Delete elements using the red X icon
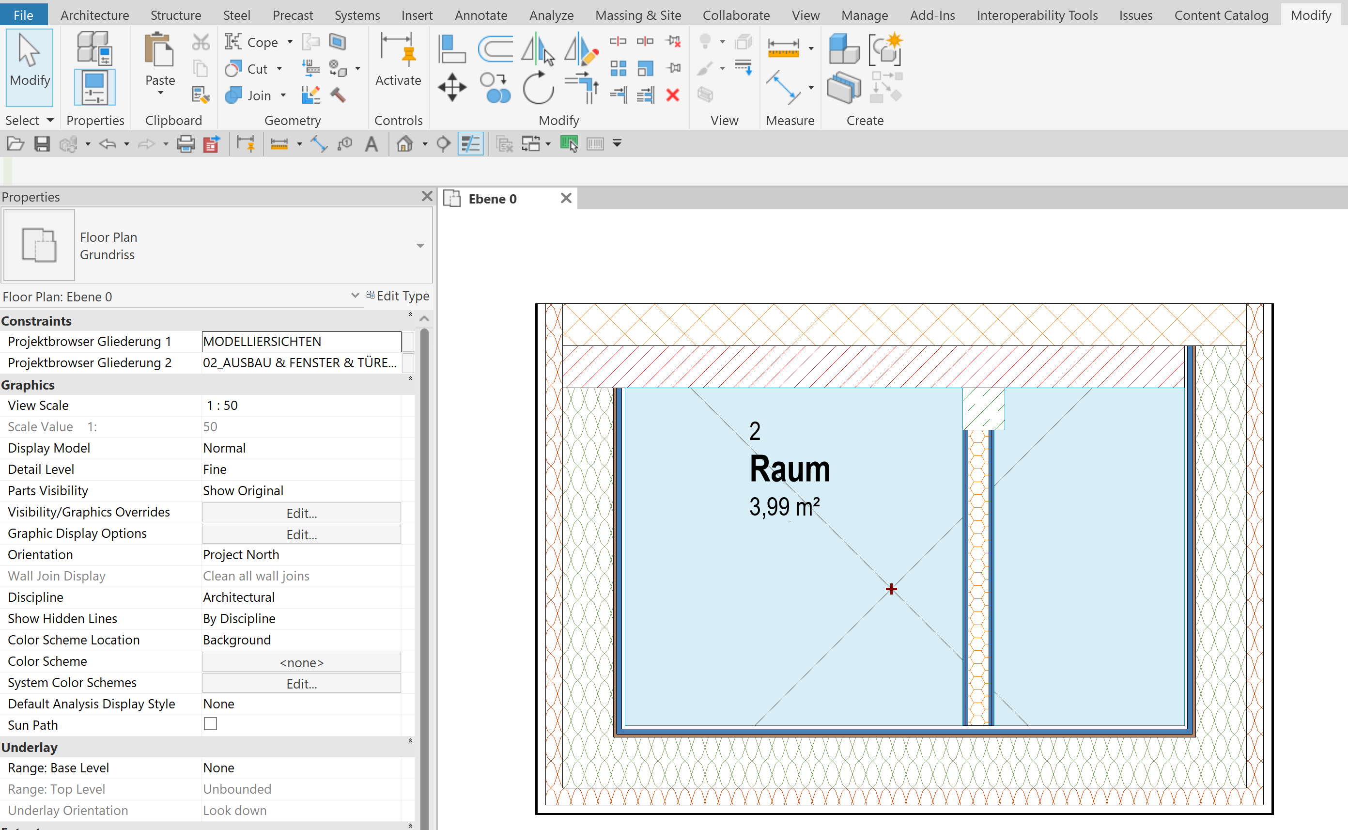Image resolution: width=1348 pixels, height=830 pixels. 673,94
